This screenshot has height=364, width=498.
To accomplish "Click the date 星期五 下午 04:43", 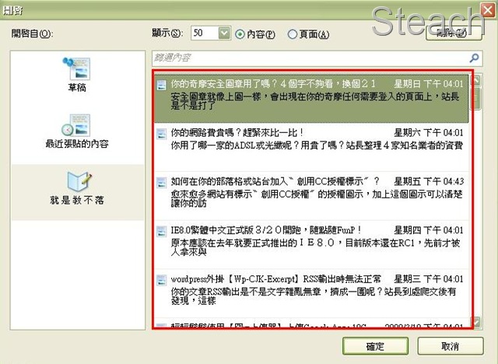I will click(x=429, y=181).
